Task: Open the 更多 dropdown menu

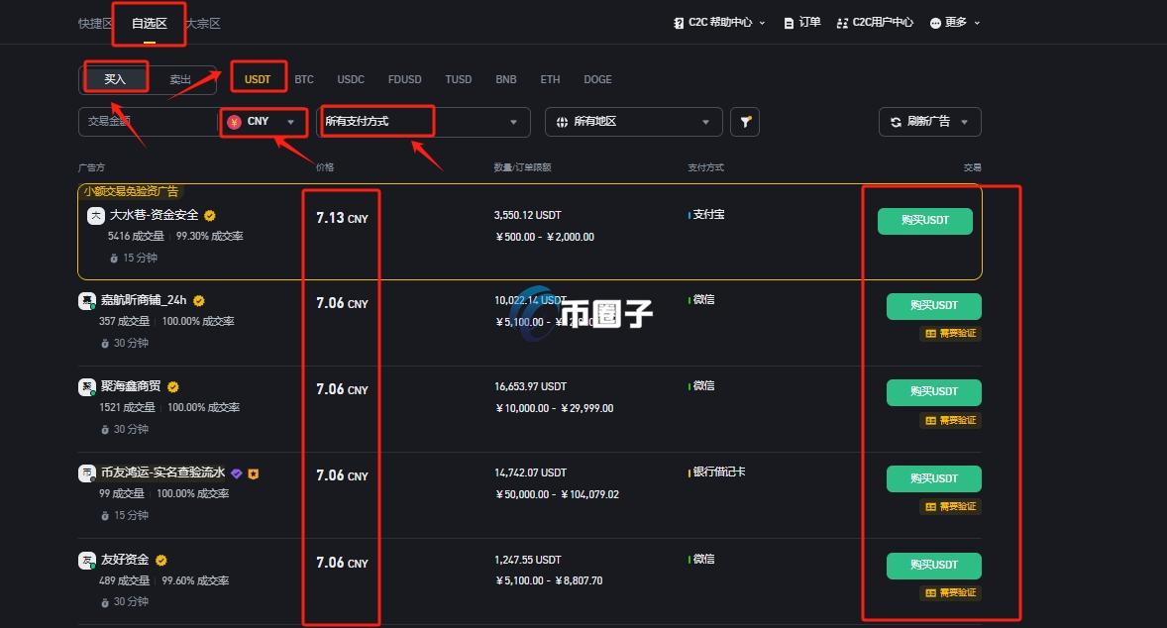Action: pyautogui.click(x=954, y=21)
